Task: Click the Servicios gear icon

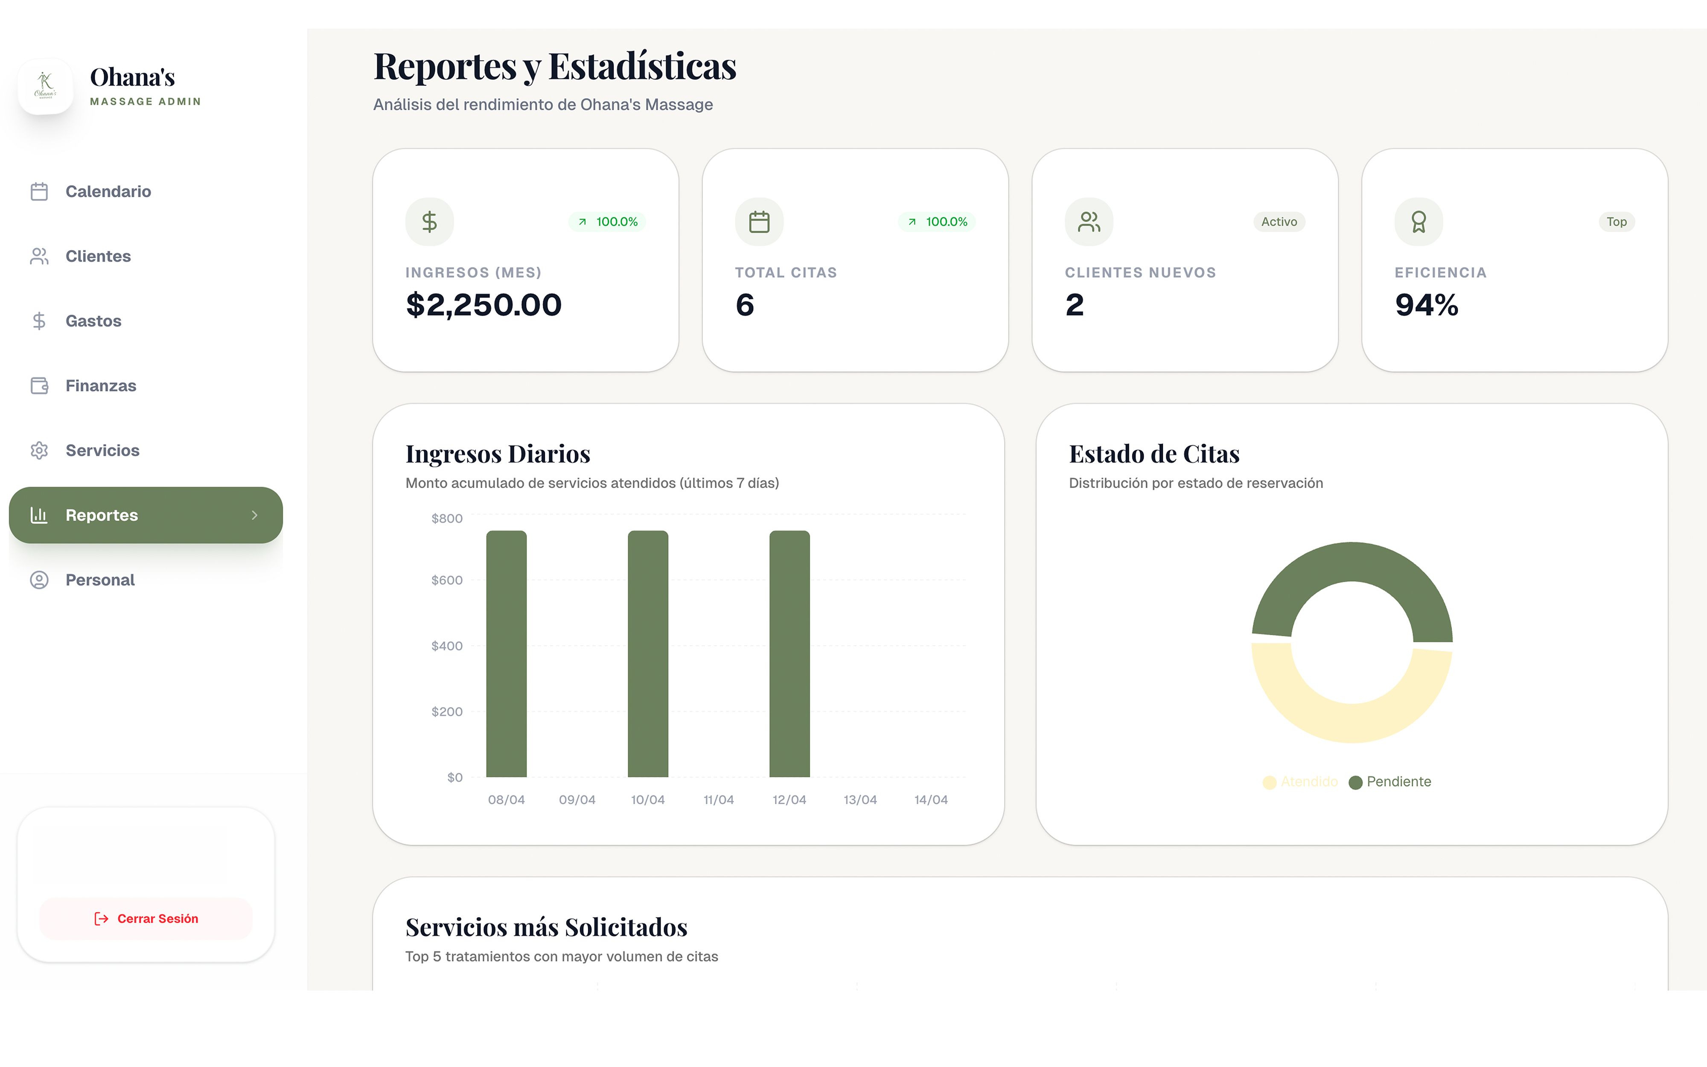Action: [40, 450]
